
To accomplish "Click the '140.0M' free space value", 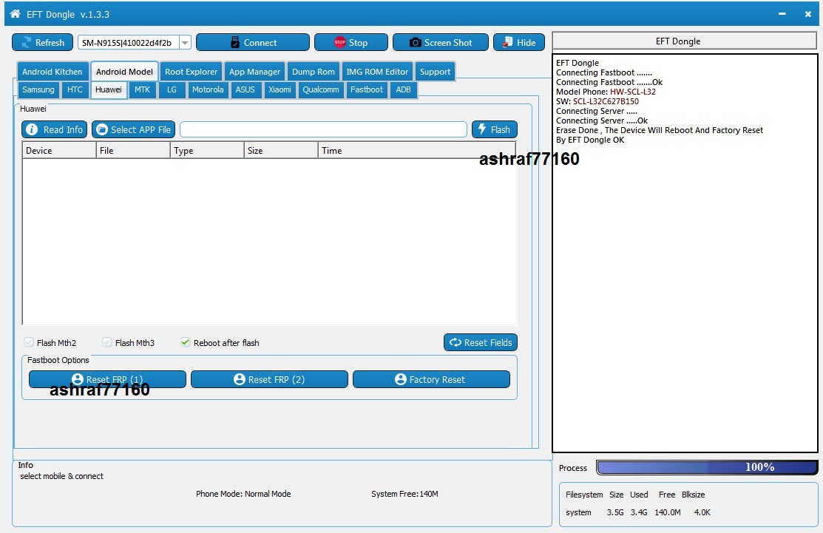I will click(x=667, y=512).
